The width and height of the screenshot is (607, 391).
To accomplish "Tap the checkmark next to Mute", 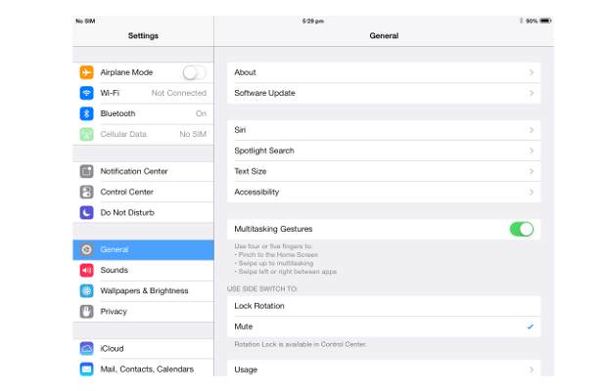I will pyautogui.click(x=531, y=326).
